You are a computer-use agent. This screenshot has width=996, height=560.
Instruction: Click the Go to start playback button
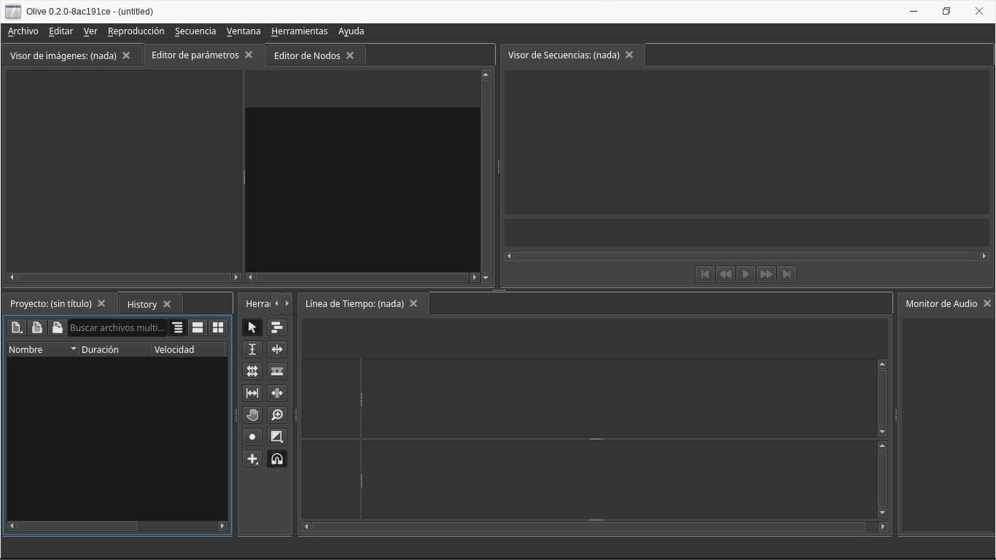(705, 274)
